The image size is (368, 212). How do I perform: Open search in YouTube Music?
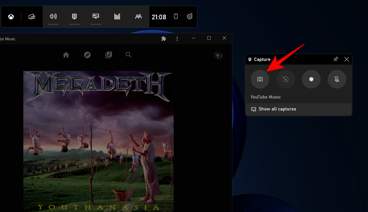click(128, 55)
